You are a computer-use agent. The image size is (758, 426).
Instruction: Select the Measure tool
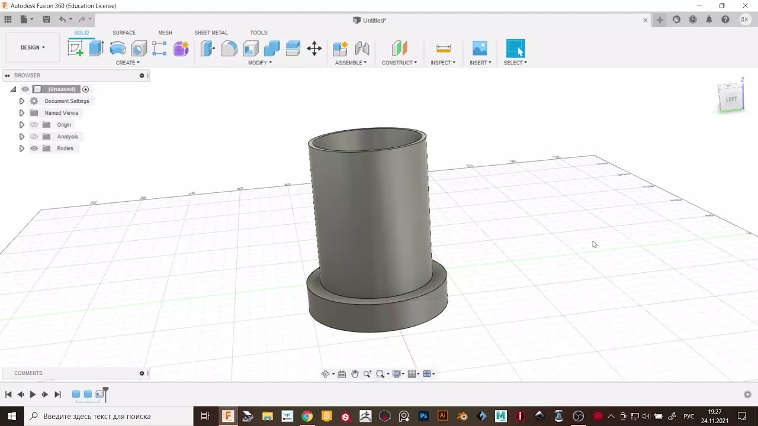point(443,49)
